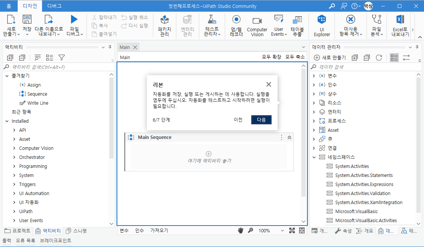Open the zoom 100% dropdown
The height and width of the screenshot is (247, 424).
[282, 231]
